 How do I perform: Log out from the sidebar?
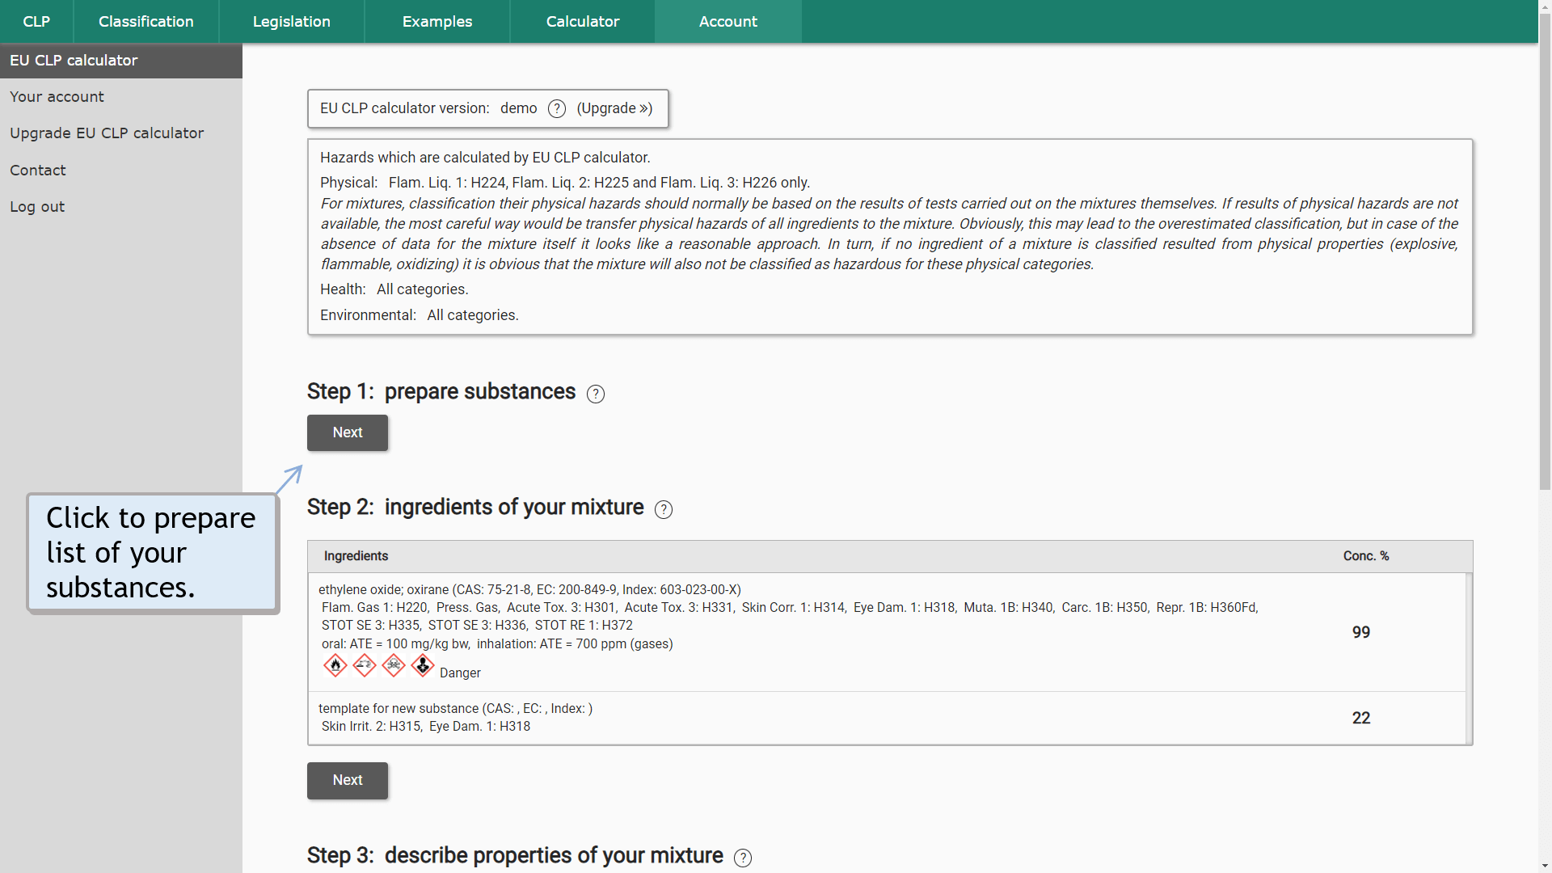pos(37,207)
